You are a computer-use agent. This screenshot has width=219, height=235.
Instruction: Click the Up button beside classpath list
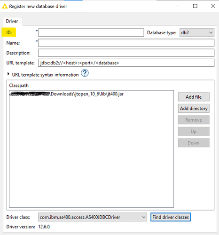coord(194,131)
